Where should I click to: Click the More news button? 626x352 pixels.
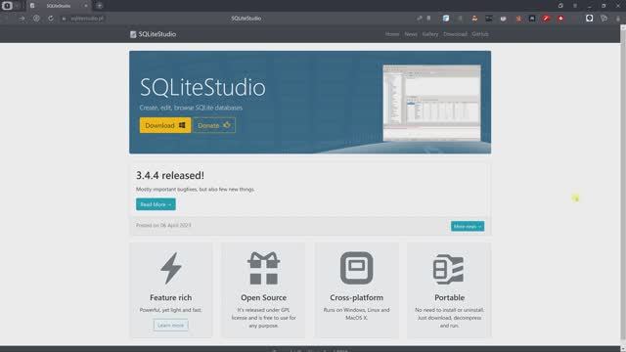(468, 226)
